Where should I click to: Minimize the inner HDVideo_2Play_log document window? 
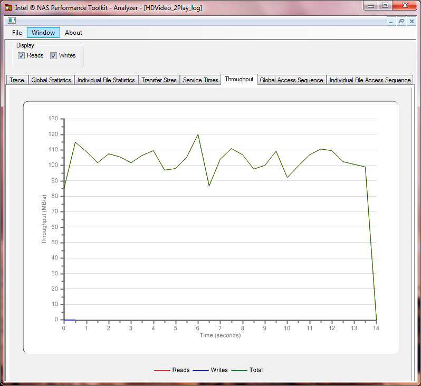391,21
